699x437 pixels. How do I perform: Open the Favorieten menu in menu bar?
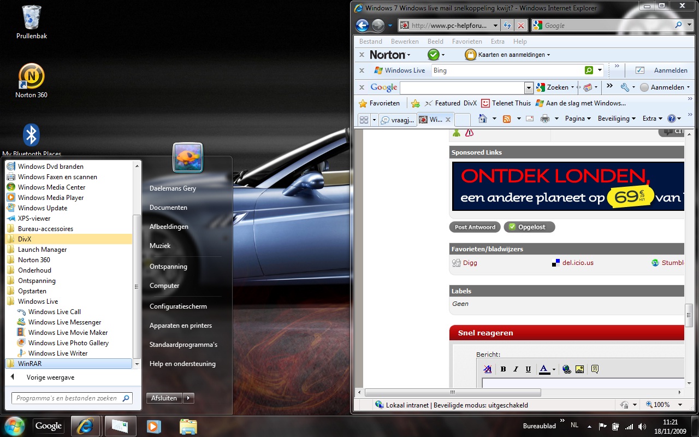coord(467,42)
